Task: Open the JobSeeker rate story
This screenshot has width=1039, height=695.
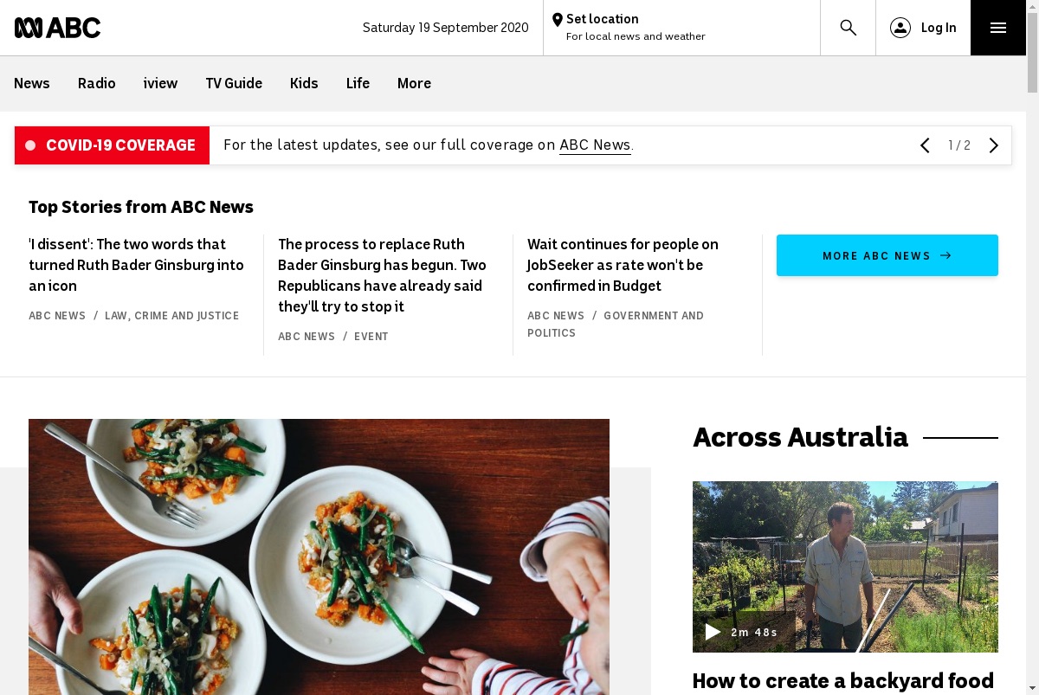Action: coord(623,265)
